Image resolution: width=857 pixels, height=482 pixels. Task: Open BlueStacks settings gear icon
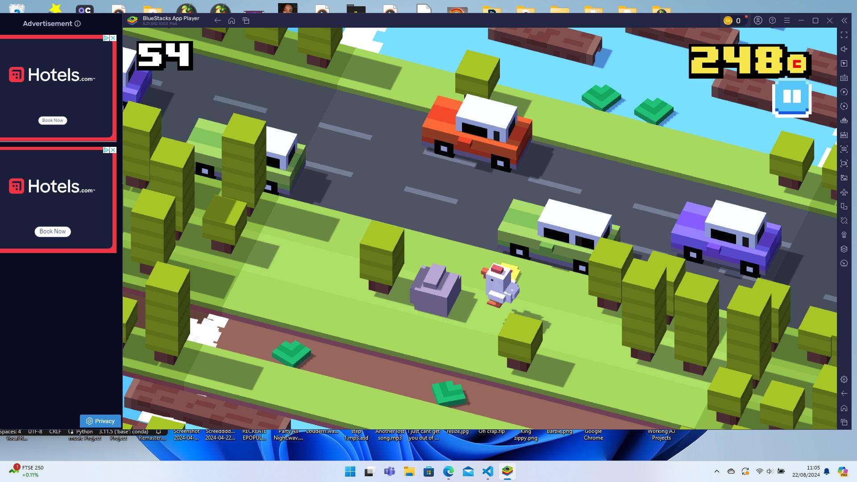pos(844,379)
